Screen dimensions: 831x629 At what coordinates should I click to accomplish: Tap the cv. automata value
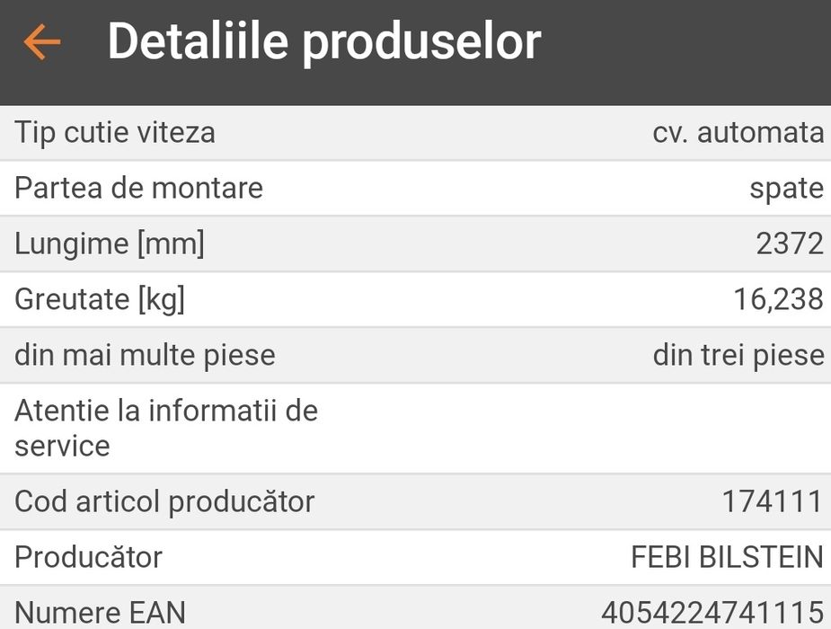pyautogui.click(x=738, y=133)
